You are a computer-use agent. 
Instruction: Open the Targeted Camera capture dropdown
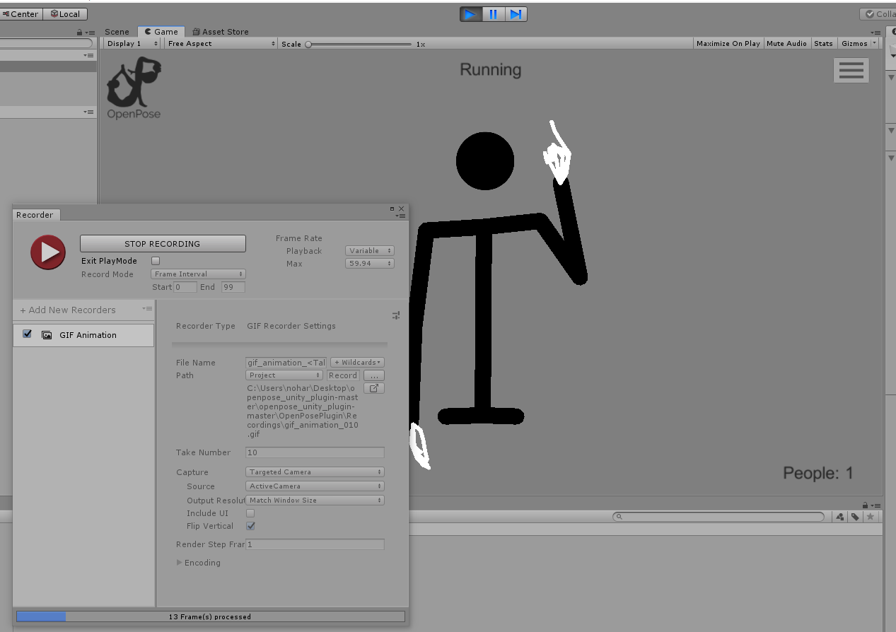314,472
